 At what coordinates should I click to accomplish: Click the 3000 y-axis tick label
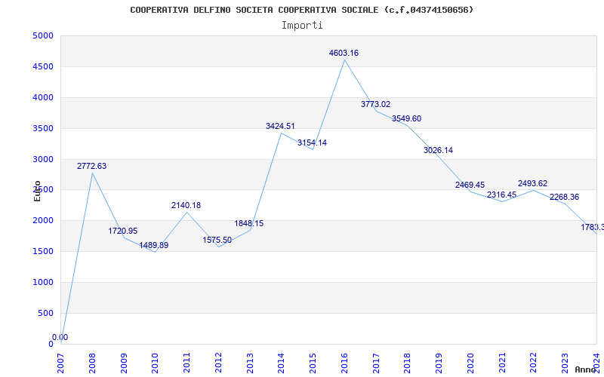tap(43, 159)
